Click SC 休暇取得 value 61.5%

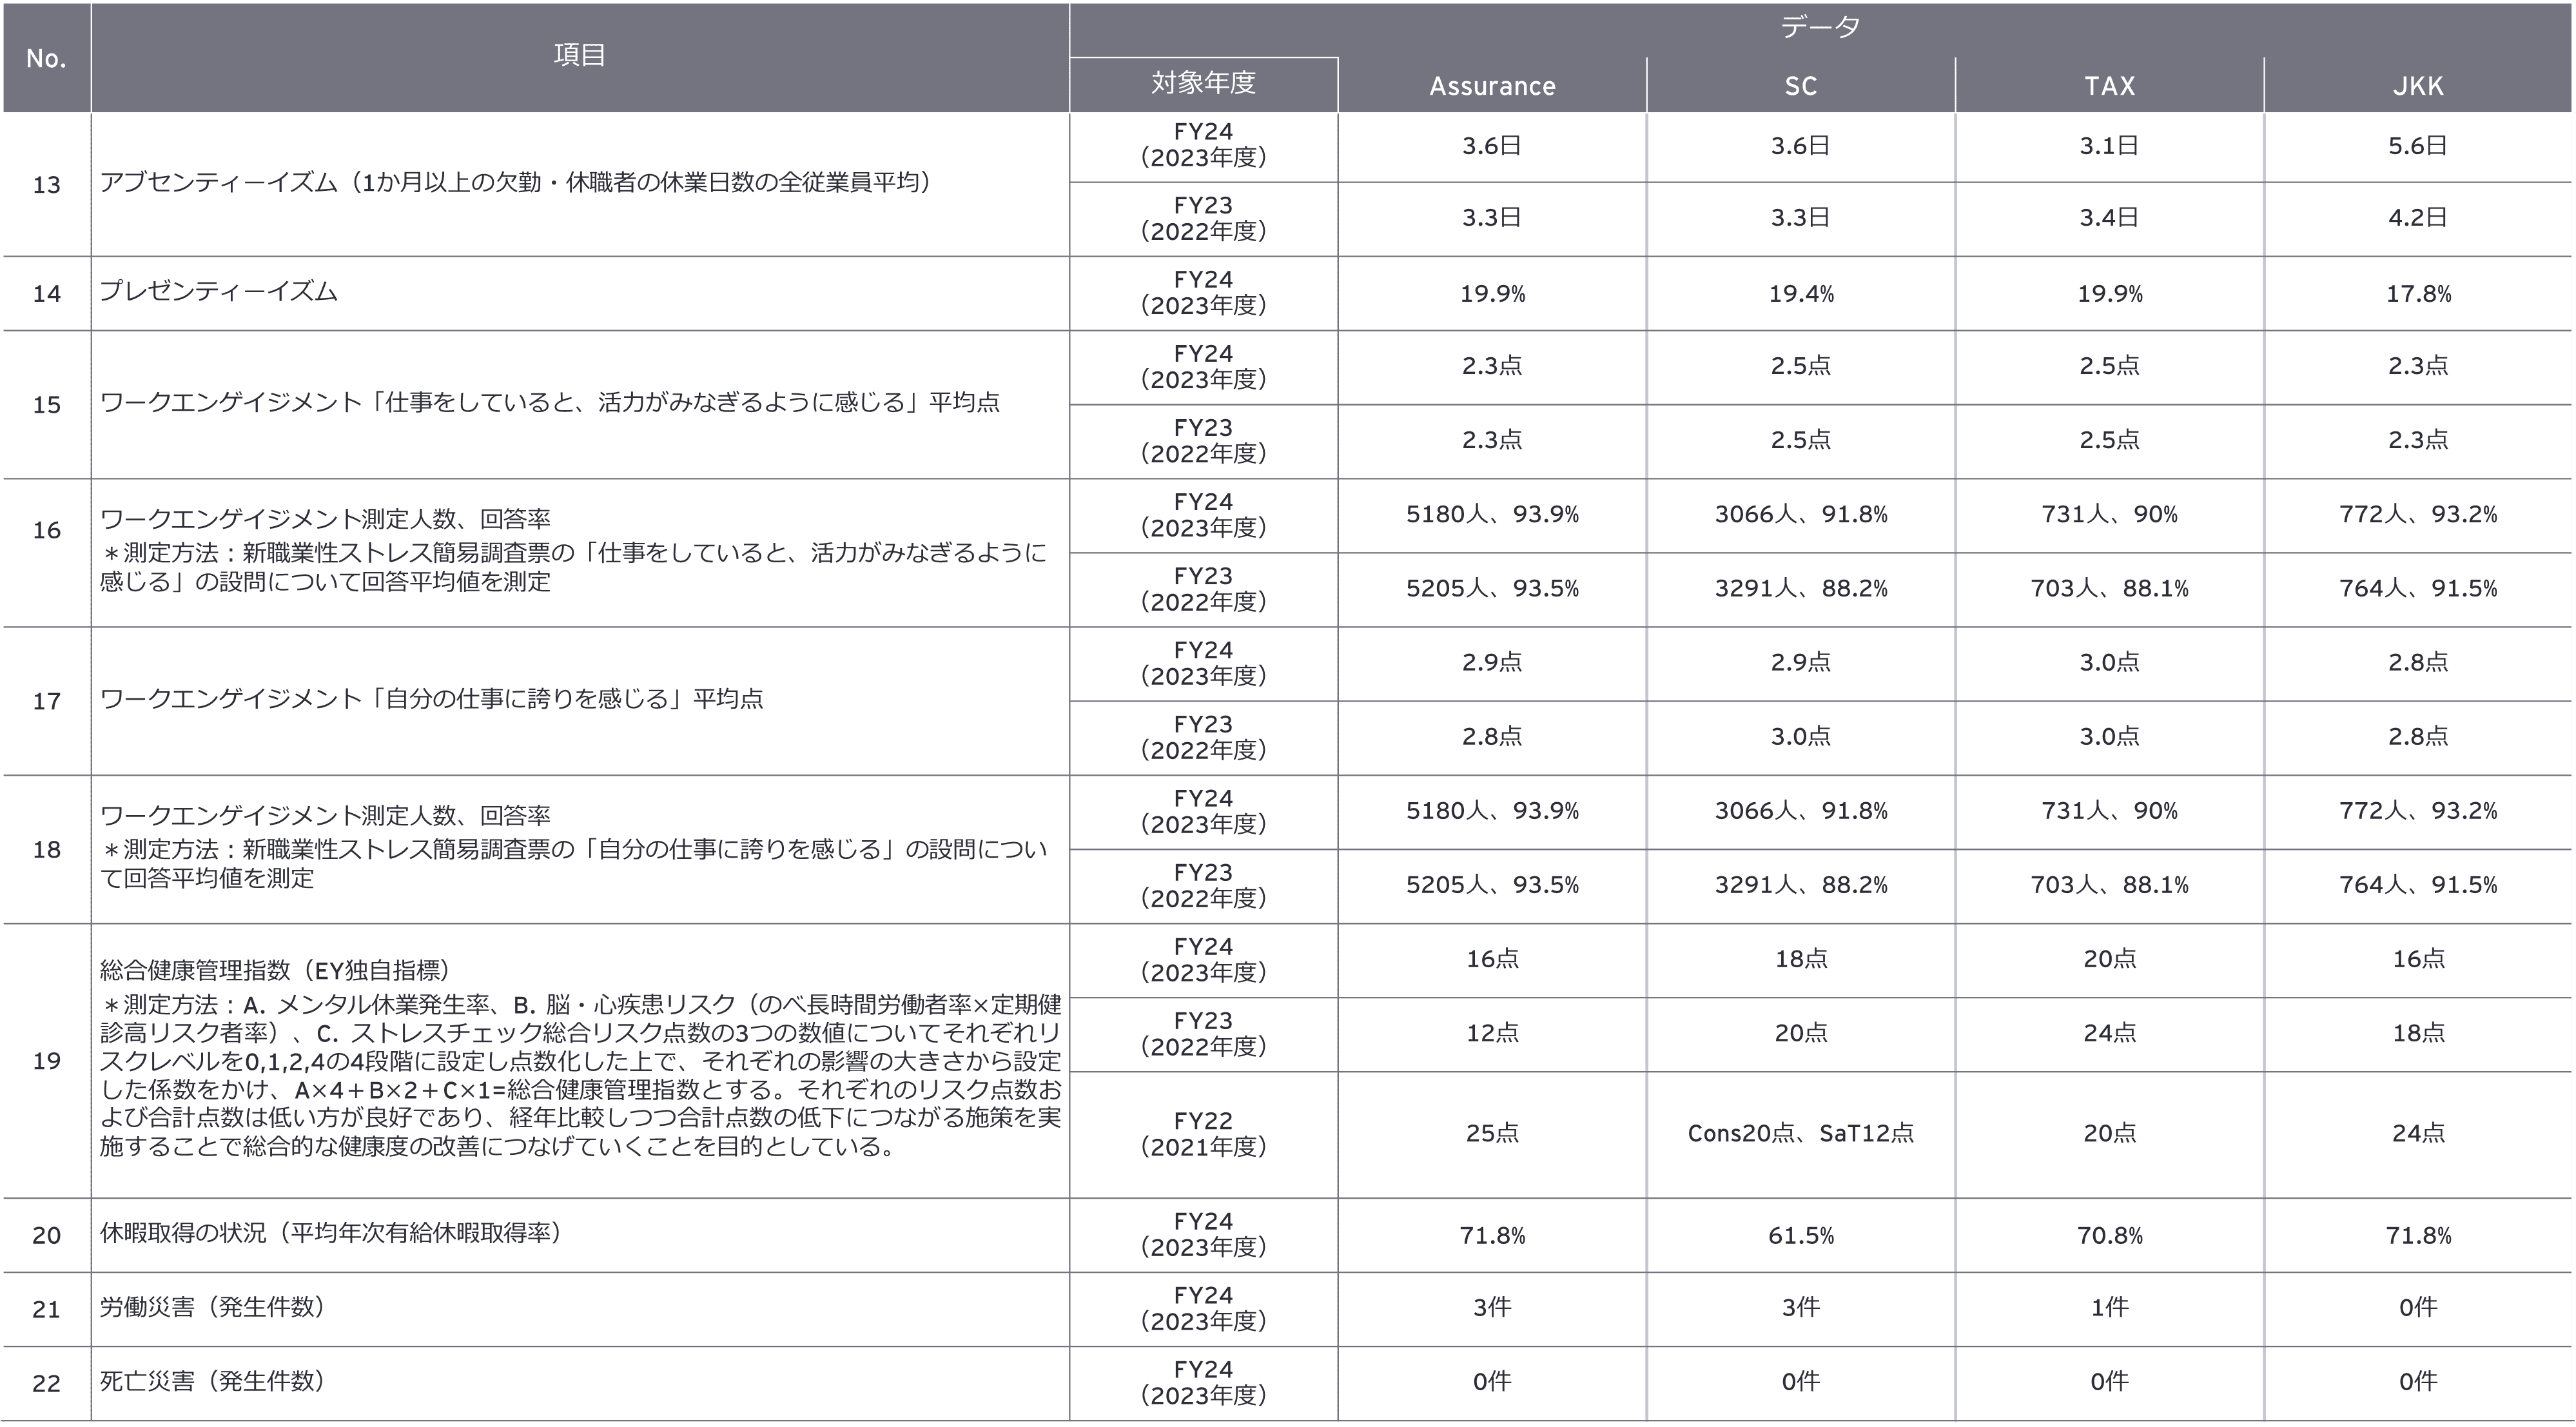click(1800, 1236)
